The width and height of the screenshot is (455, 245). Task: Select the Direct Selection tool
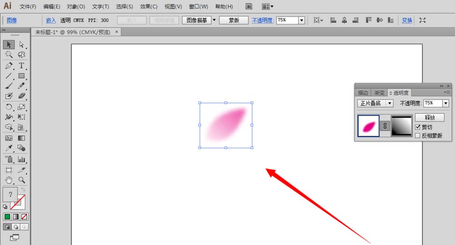(21, 45)
